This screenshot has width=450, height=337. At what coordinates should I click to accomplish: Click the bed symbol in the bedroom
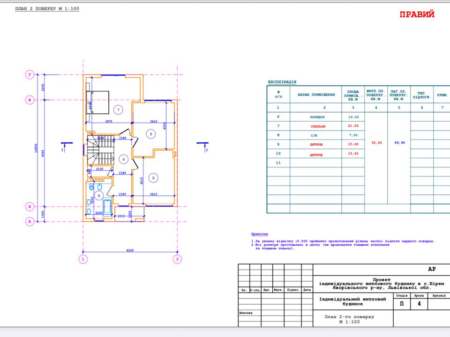pyautogui.click(x=99, y=100)
